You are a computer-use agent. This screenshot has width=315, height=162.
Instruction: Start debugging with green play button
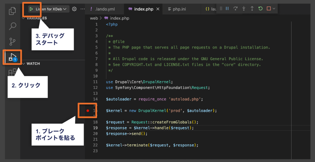[x=31, y=9]
